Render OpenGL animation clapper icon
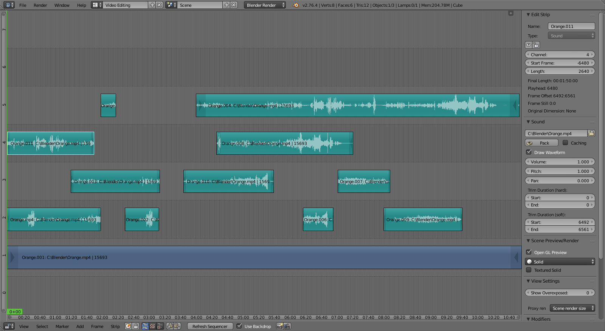This screenshot has width=605, height=331. coord(287,326)
